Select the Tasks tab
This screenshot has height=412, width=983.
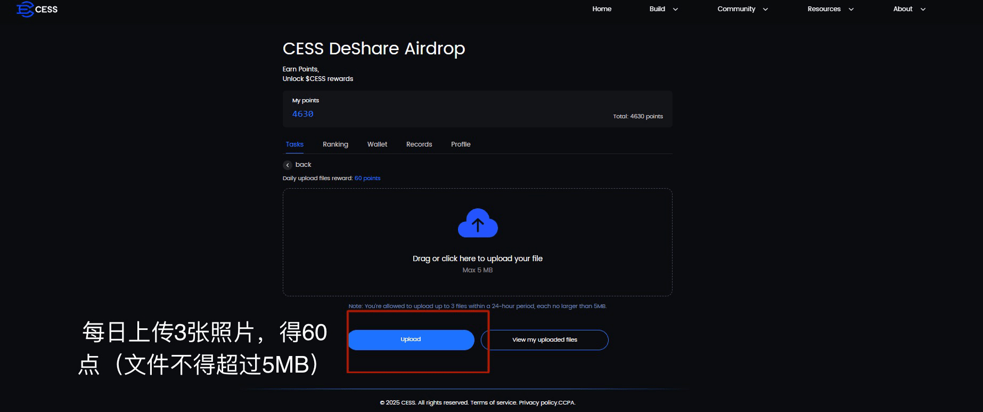tap(294, 144)
